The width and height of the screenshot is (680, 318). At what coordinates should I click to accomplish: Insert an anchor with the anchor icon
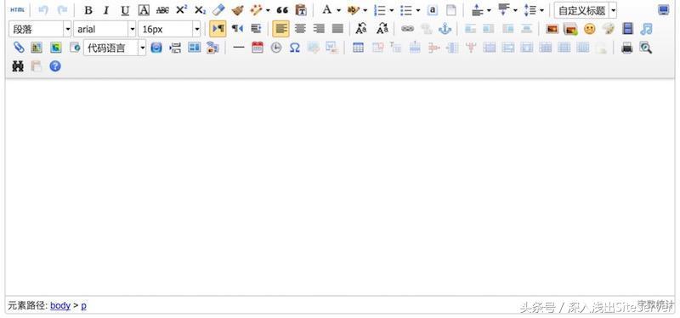click(445, 29)
